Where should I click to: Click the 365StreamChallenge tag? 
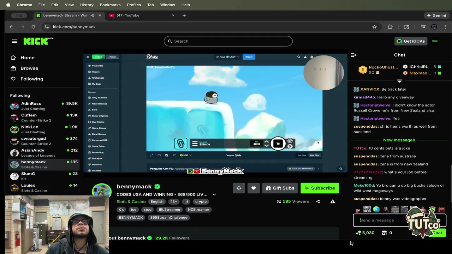tap(169, 218)
